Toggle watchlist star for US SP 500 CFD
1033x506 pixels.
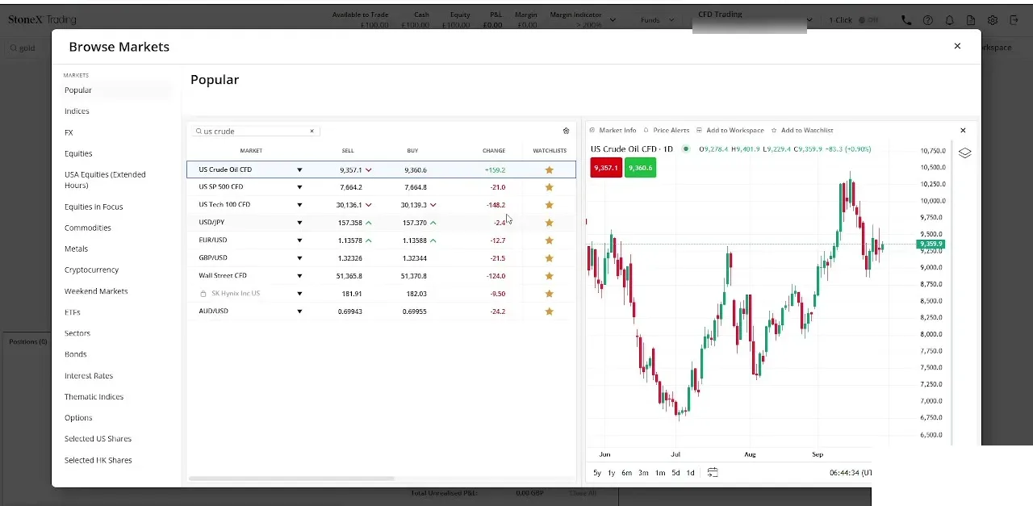coord(550,187)
